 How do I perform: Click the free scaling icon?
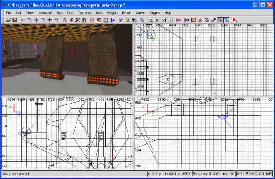coord(150,20)
